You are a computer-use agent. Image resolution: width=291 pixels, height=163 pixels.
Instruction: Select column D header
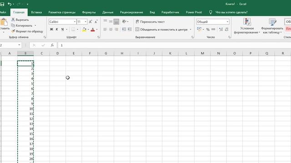(58, 53)
